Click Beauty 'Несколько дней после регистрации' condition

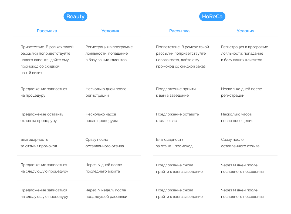pos(106,92)
